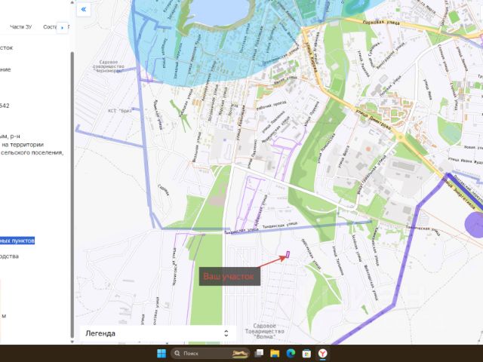Collapse the side panel with double-chevron button

[84, 10]
